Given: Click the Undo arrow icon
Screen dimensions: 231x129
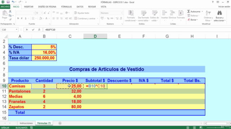Looking at the screenshot, I should pyautogui.click(x=13, y=2).
